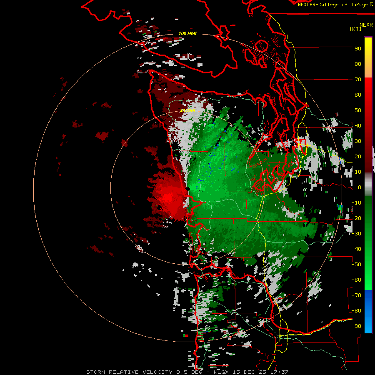Click the KLGX station identifier
The image size is (375, 375).
coord(222,372)
